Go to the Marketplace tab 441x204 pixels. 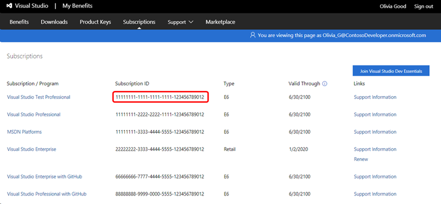click(220, 22)
